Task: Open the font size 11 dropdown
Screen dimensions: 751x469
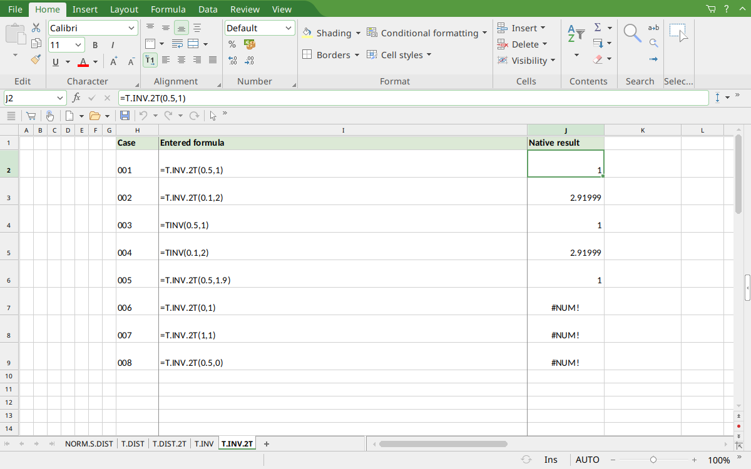Action: 78,45
